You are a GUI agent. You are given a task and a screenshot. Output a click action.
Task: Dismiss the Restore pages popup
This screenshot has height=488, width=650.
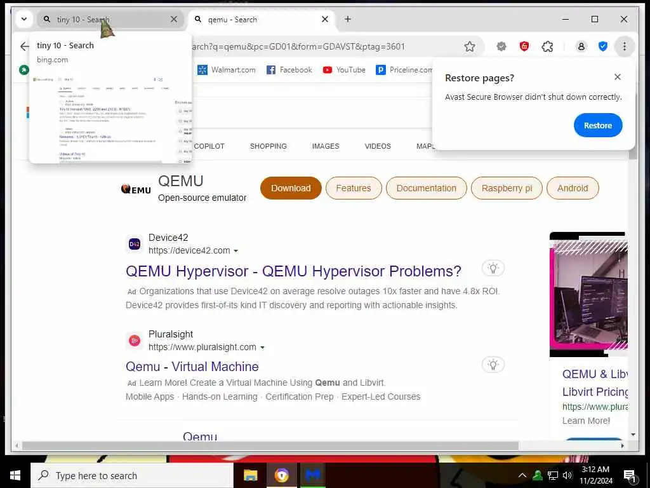pyautogui.click(x=617, y=77)
